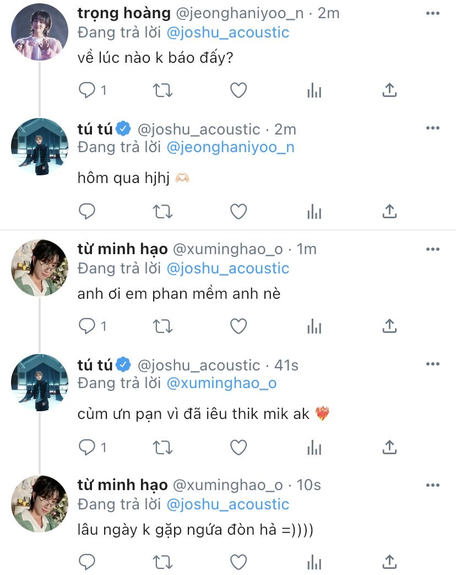Share the 'về lúc nào k báo đấy?' tweet

(x=389, y=90)
